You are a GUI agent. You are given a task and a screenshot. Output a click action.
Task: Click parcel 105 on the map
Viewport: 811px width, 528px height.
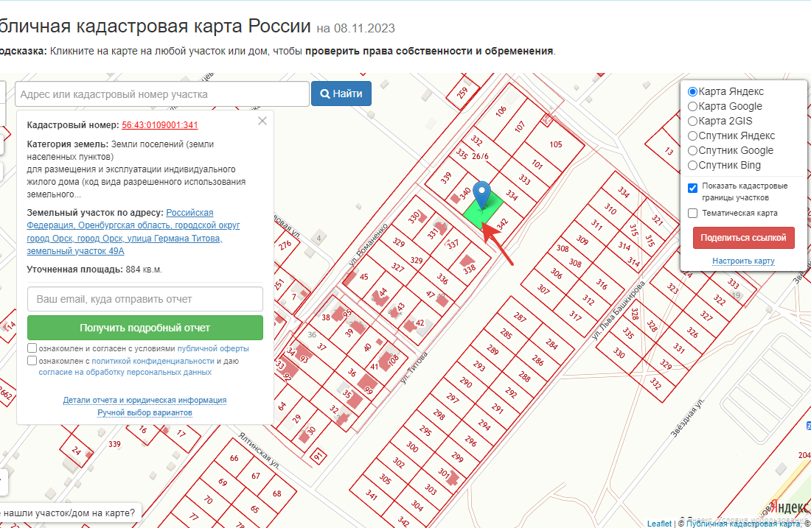[555, 144]
